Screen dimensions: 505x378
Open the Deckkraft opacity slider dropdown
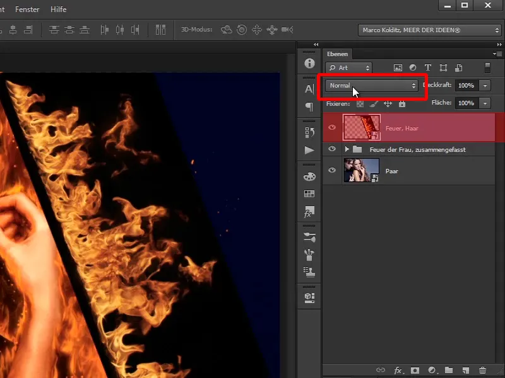(485, 86)
